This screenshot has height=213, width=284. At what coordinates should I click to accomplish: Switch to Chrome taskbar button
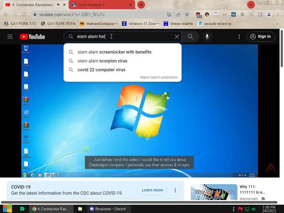(51, 209)
